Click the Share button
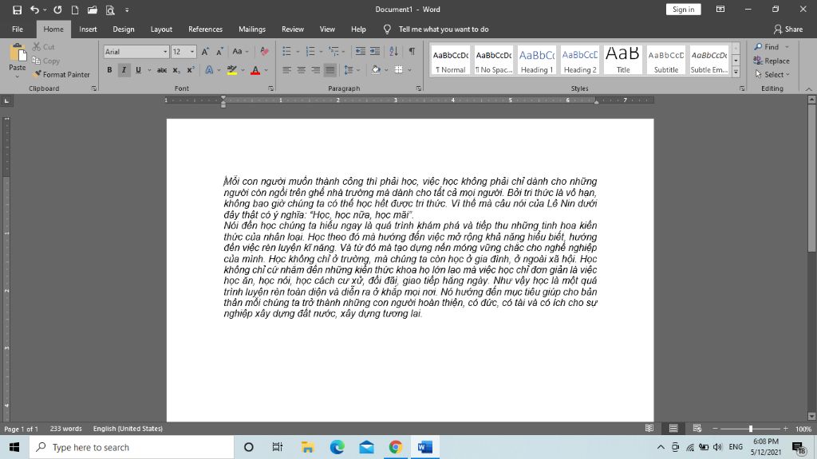The image size is (817, 459). coord(787,29)
